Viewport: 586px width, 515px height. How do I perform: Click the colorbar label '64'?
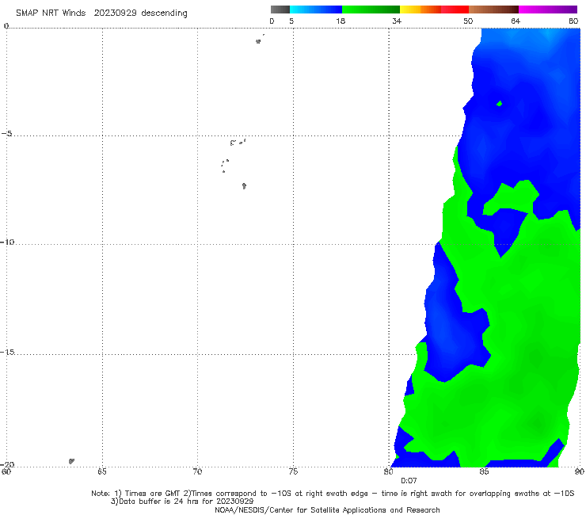[x=516, y=21]
